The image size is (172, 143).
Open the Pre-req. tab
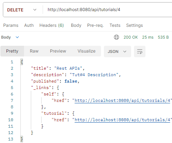click(x=95, y=25)
